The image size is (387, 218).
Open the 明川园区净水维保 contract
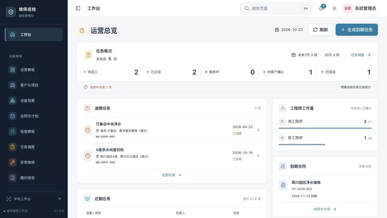325,189
